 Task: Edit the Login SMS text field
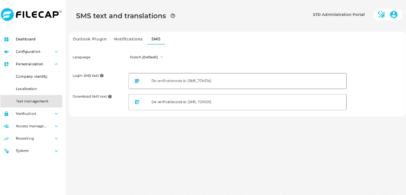coord(238,81)
